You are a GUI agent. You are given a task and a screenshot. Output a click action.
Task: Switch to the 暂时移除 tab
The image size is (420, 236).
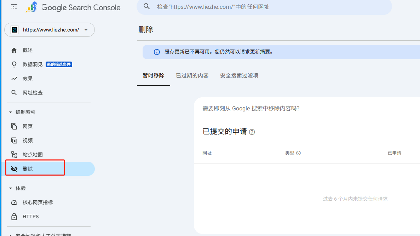[154, 76]
